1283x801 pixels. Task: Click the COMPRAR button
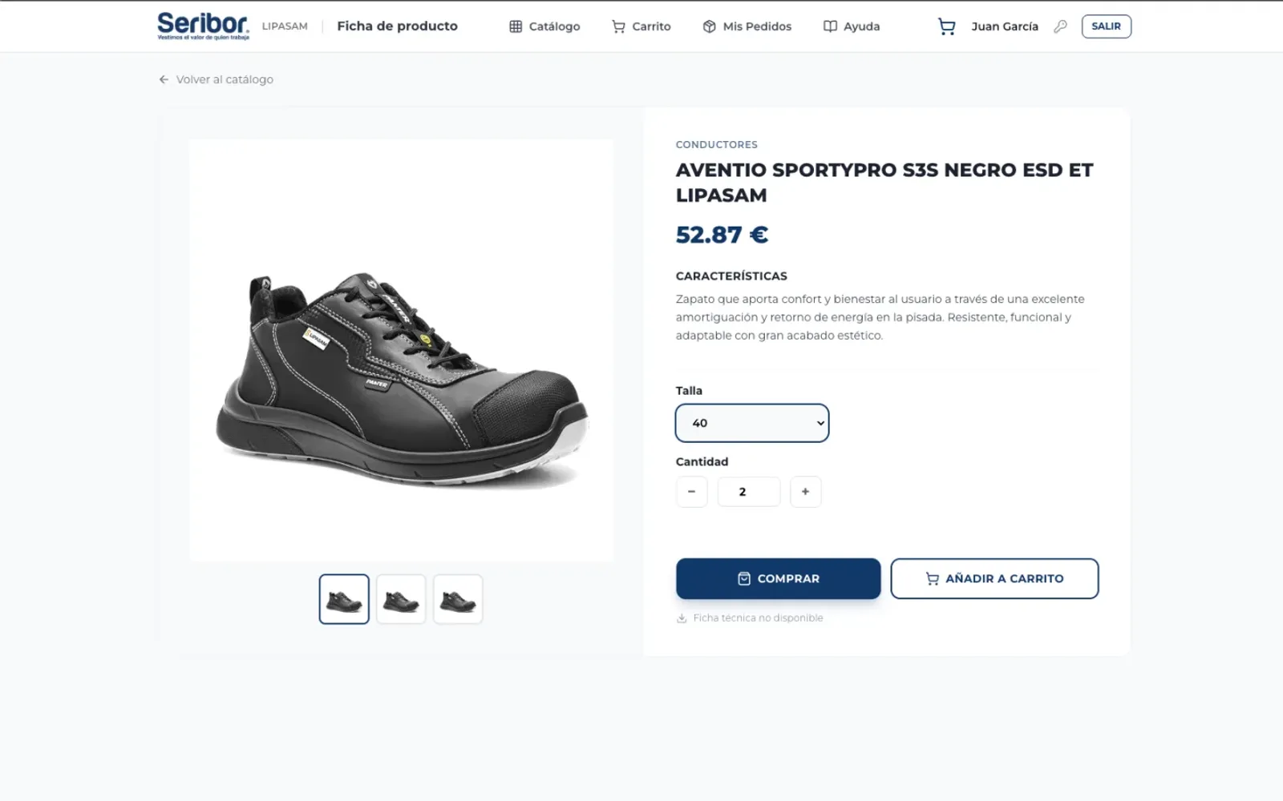778,578
